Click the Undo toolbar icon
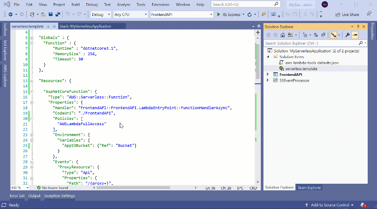Viewport: 377px width, 209px height. (x=67, y=14)
